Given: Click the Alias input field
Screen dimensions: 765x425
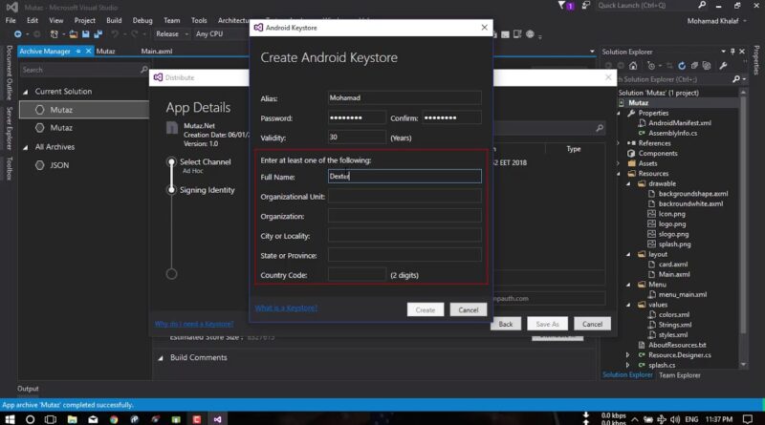Looking at the screenshot, I should pos(404,98).
